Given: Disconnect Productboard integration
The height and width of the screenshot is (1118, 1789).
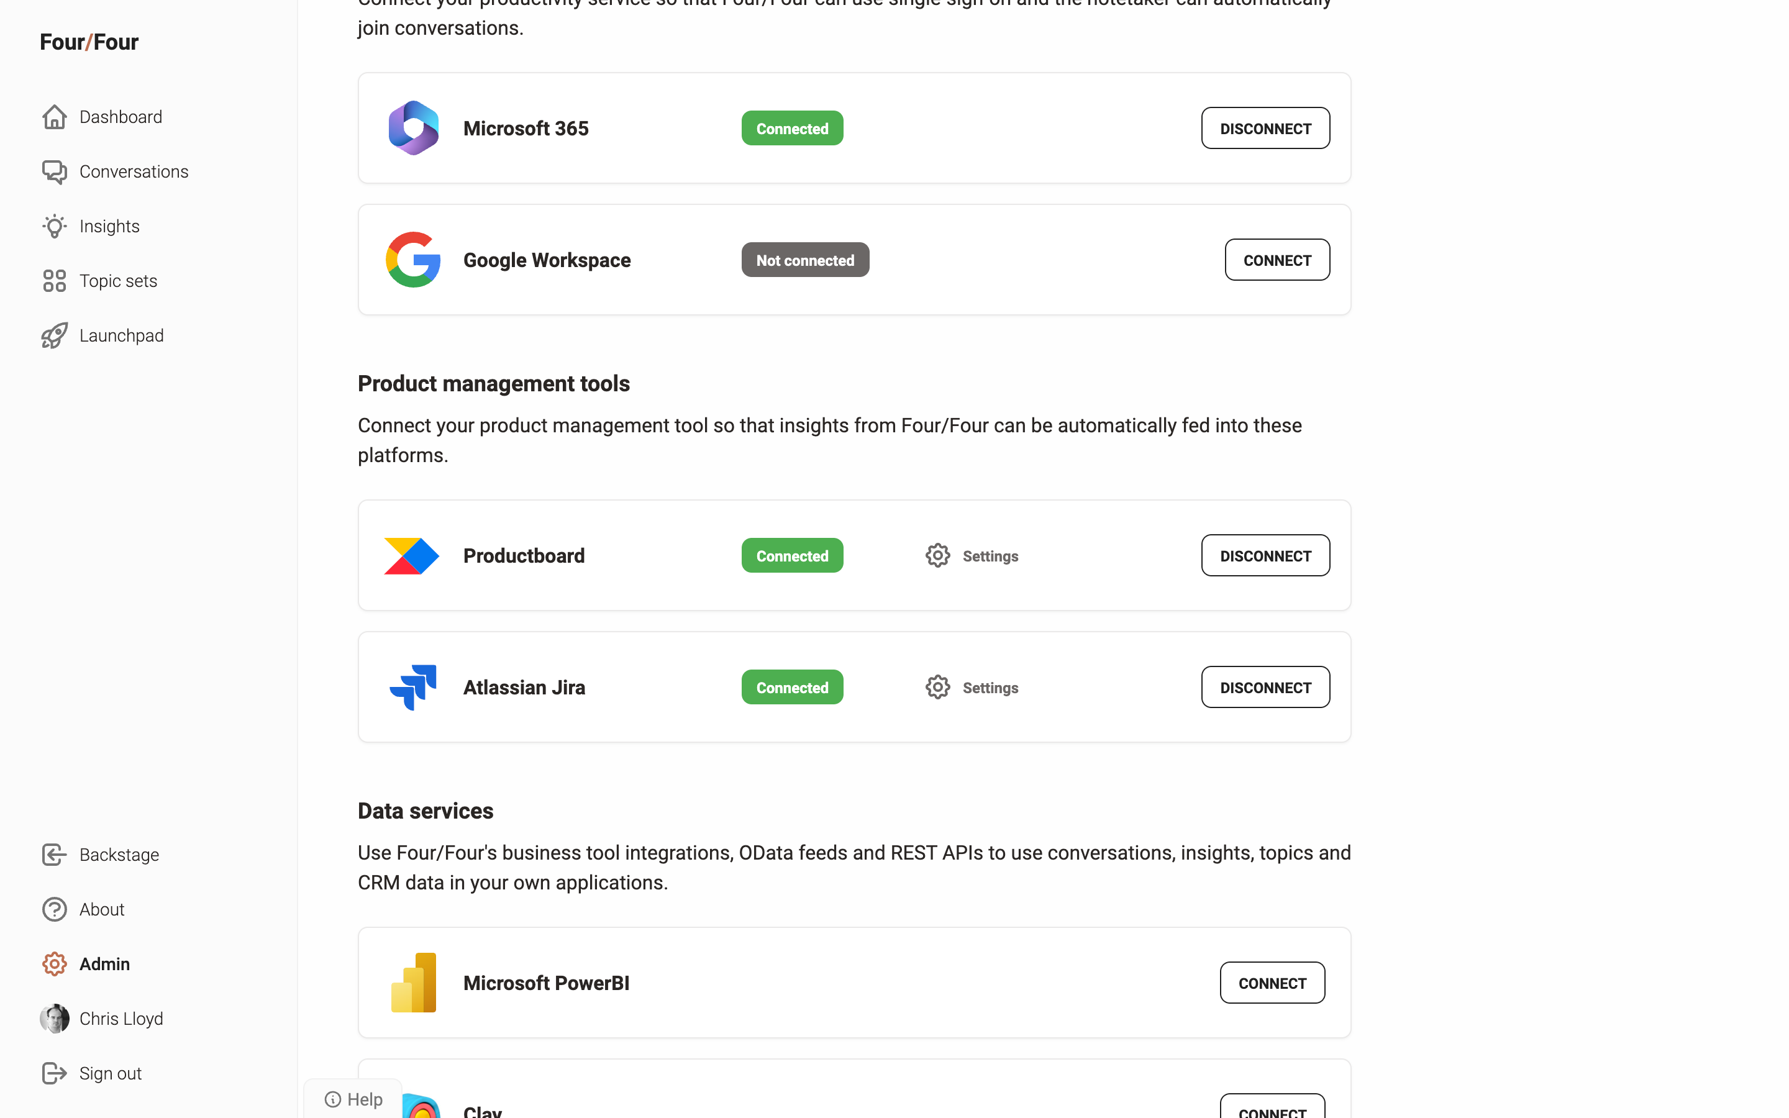Looking at the screenshot, I should coord(1265,556).
